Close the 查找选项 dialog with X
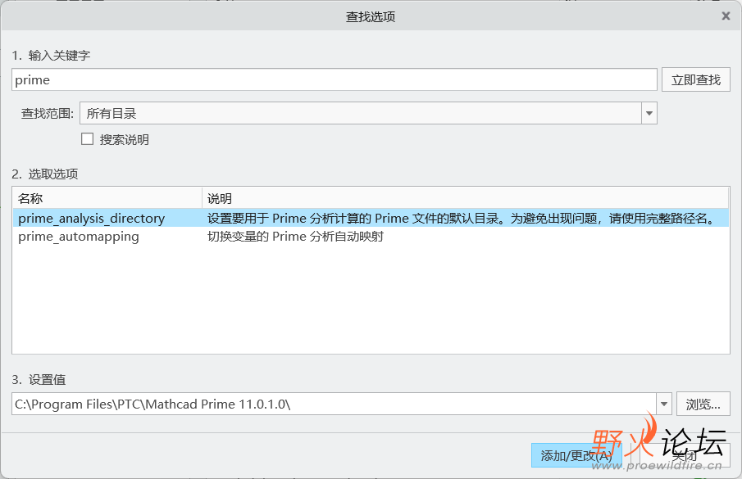The width and height of the screenshot is (742, 479). click(725, 16)
